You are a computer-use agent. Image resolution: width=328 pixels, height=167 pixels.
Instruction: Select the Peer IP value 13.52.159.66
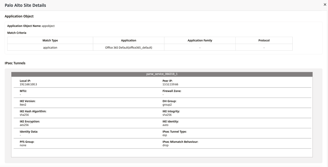(170, 84)
